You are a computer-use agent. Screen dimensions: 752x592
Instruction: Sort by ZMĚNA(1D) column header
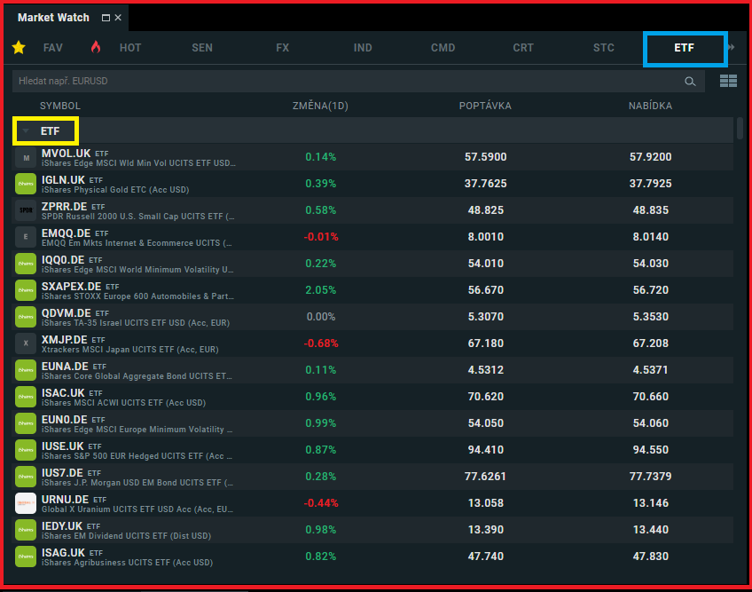[x=320, y=106]
